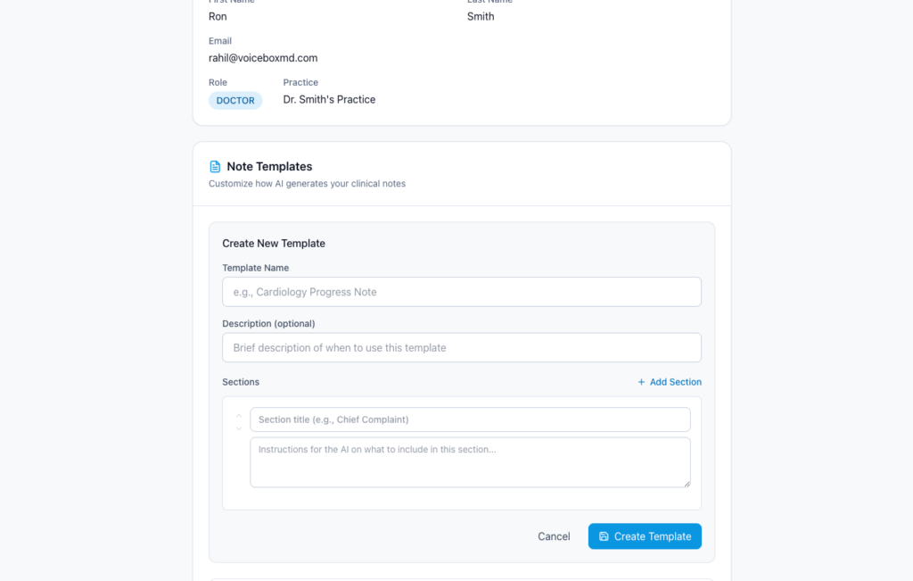Select the Section title input

click(x=470, y=419)
